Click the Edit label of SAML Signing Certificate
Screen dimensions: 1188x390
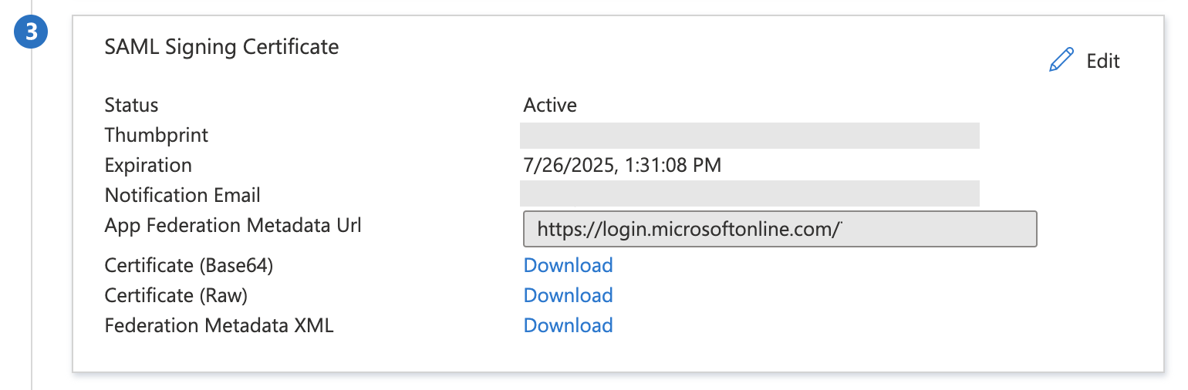click(x=1103, y=61)
